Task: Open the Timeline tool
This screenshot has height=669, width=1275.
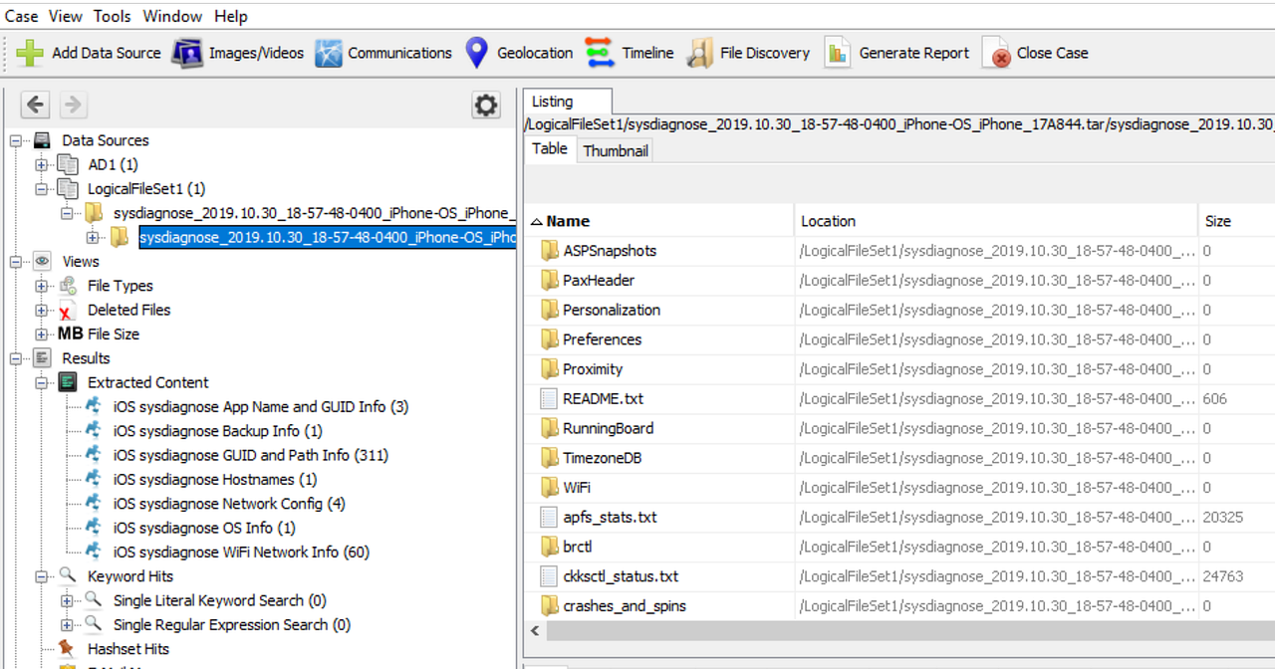Action: pos(629,53)
